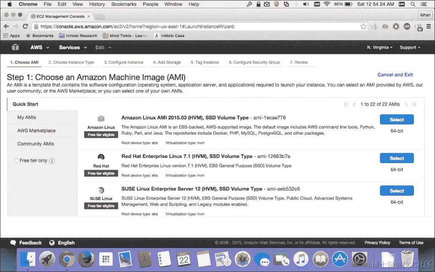The image size is (435, 272).
Task: Open System Preferences from the dock
Action: pos(360,259)
